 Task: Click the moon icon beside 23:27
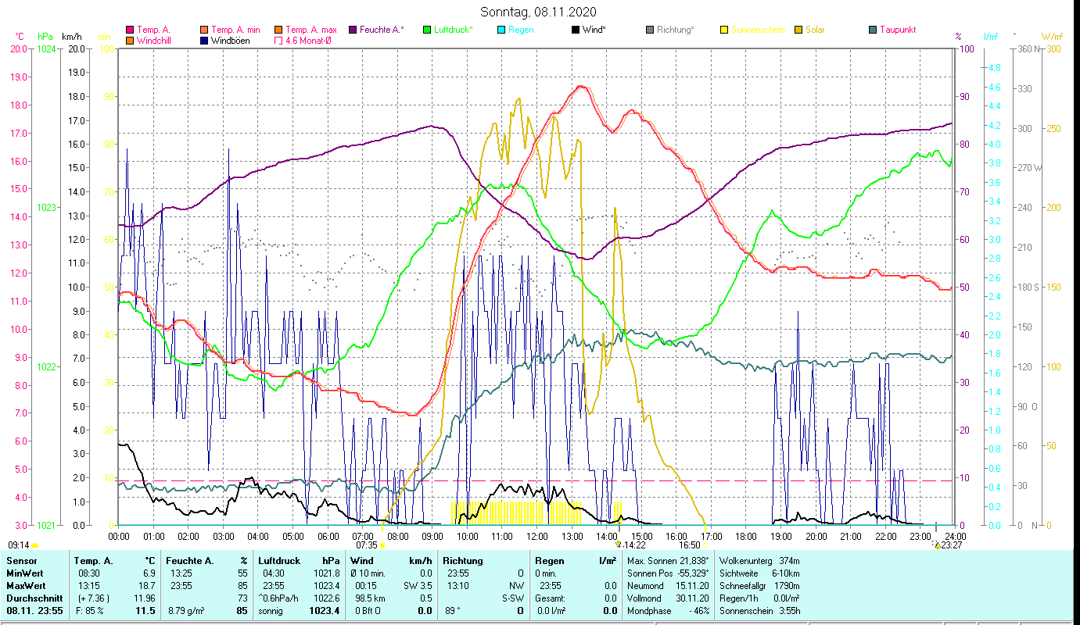(x=938, y=545)
